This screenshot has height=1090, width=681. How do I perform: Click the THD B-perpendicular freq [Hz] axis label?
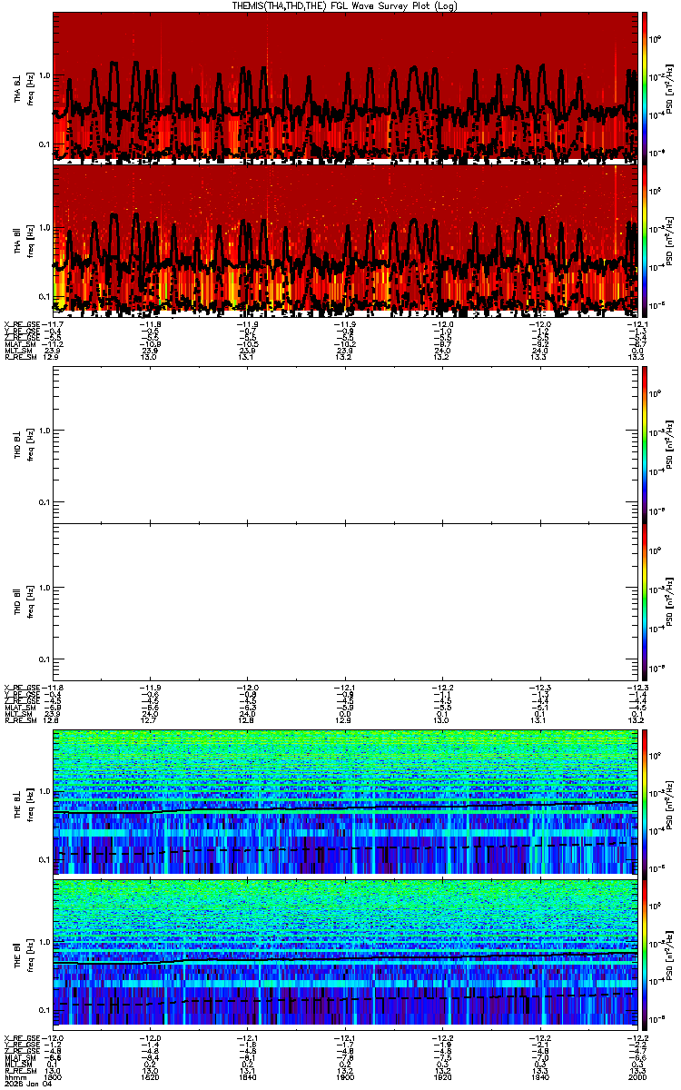click(x=30, y=444)
